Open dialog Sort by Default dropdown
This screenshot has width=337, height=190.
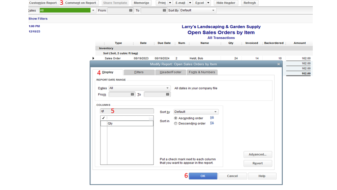tap(215, 112)
